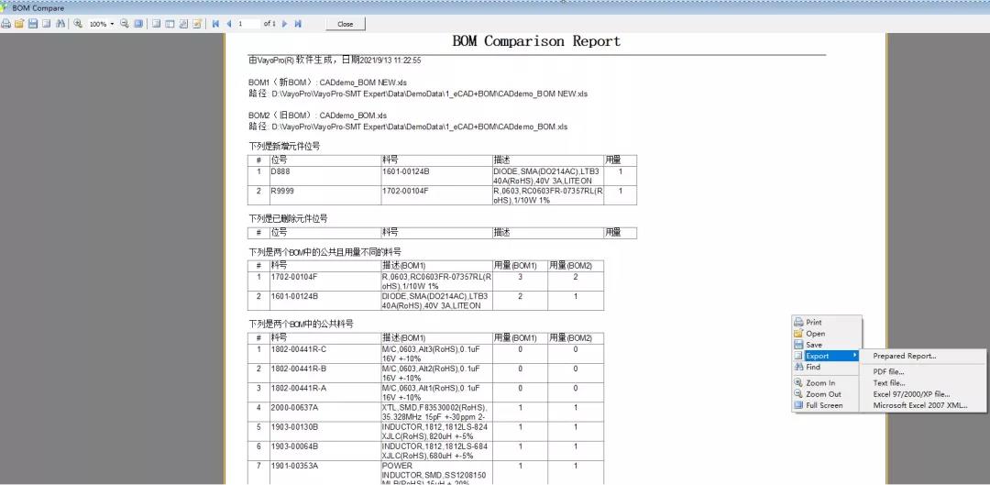Open a report with the folder icon
Image resolution: width=990 pixels, height=485 pixels.
point(19,23)
